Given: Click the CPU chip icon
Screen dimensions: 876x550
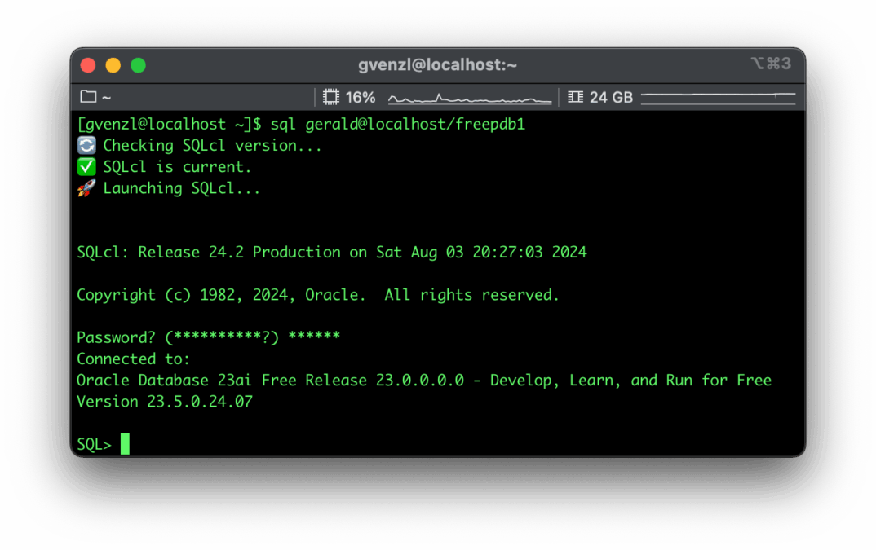Looking at the screenshot, I should point(330,97).
